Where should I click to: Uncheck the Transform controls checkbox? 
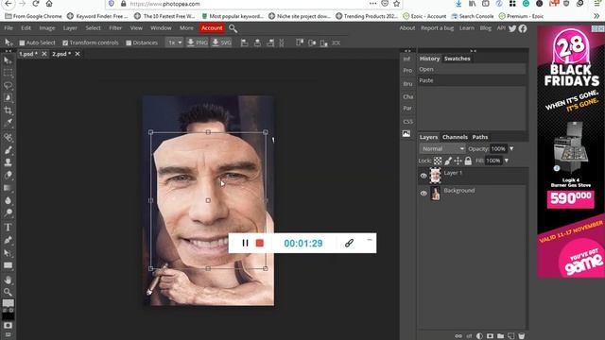[x=65, y=42]
